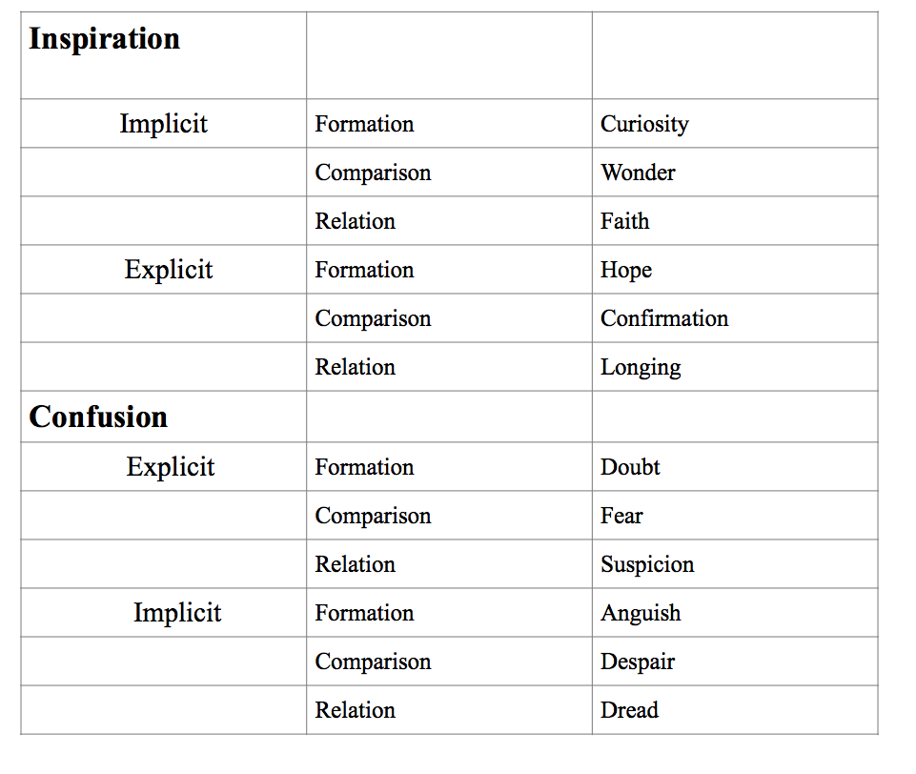Click Relation cell beside Dread

(x=449, y=710)
